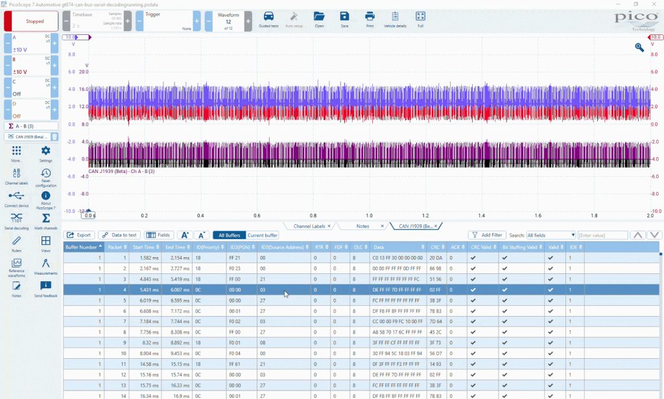
Task: Open Math channels sigma icon
Action: (46, 218)
